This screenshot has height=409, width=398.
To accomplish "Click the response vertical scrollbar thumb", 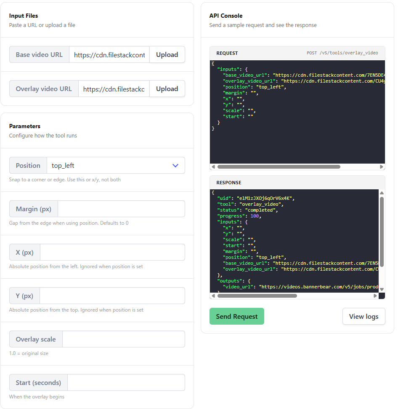I will (x=382, y=232).
